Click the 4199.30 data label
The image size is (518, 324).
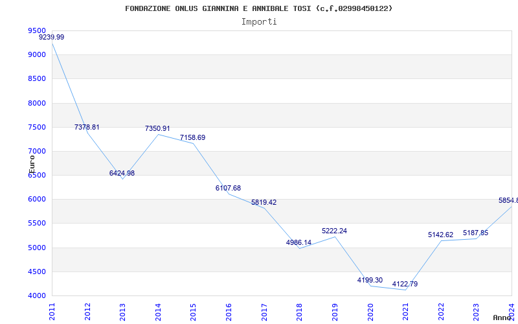coord(370,280)
